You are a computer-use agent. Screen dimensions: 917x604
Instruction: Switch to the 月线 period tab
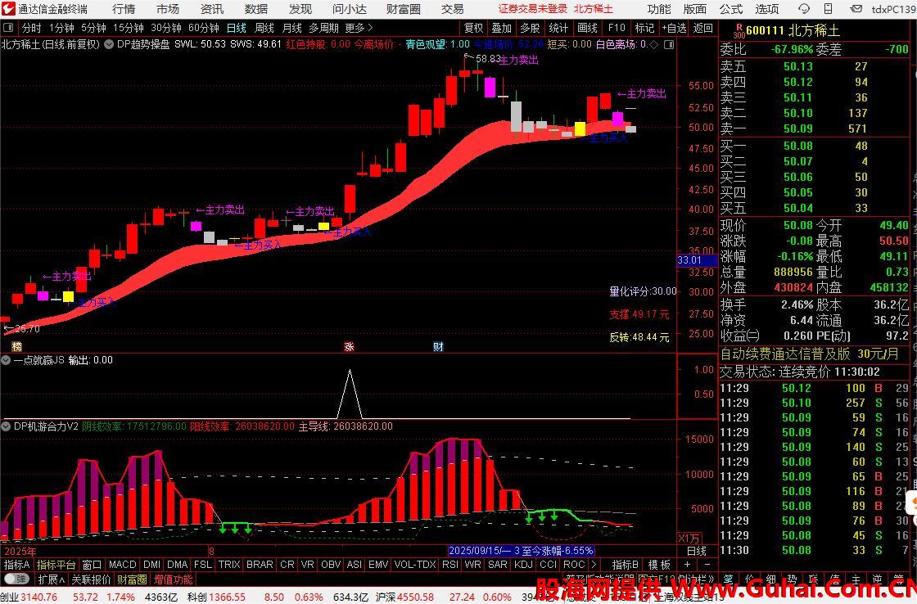[291, 28]
